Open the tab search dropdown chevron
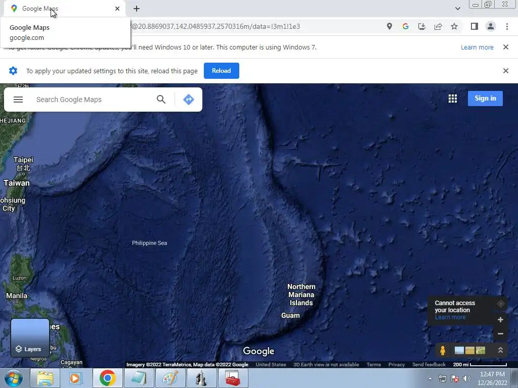Viewport: 518px width, 388px height. [x=457, y=9]
